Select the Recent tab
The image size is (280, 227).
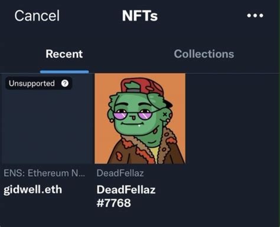64,54
